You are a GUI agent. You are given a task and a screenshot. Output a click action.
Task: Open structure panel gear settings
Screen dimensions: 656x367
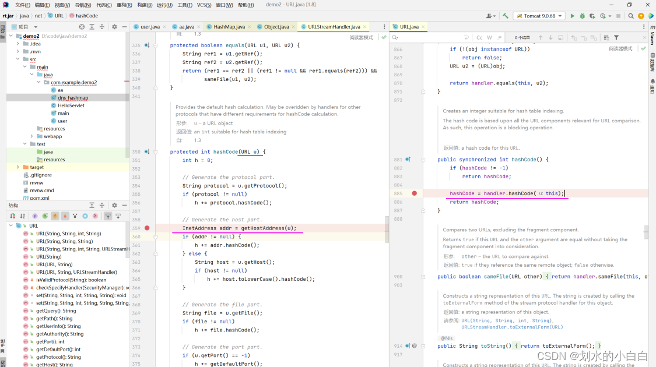pyautogui.click(x=114, y=205)
